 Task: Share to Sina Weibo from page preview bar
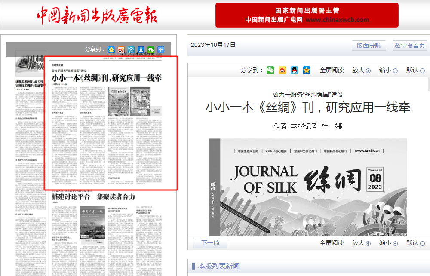[121, 49]
